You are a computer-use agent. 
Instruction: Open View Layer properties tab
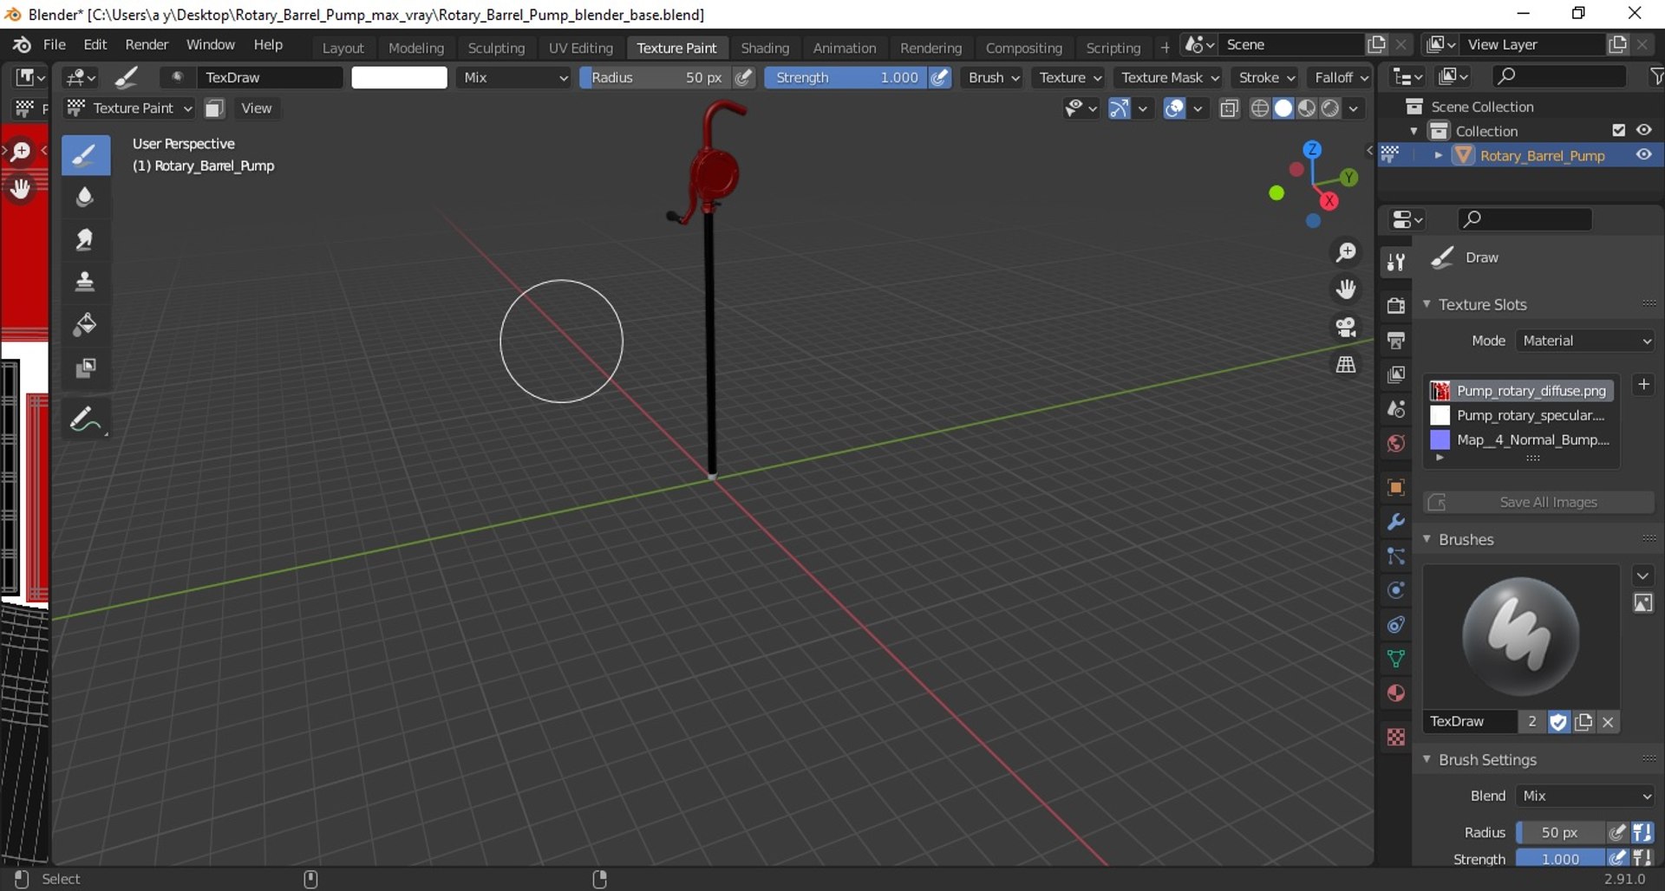click(x=1395, y=374)
